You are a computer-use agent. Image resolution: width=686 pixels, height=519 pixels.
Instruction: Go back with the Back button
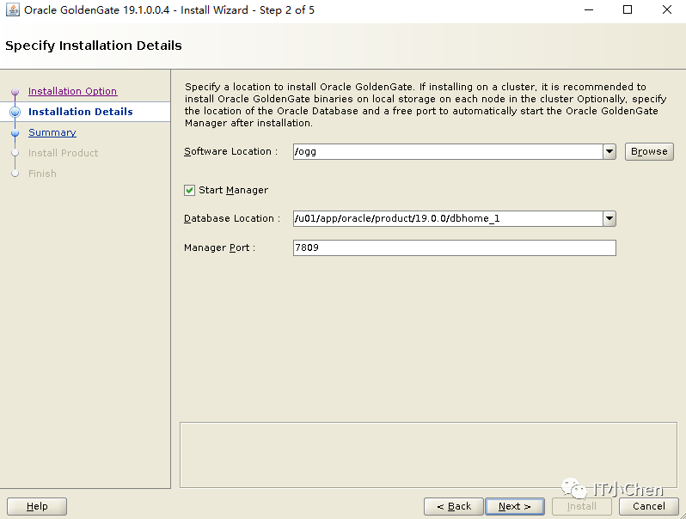click(454, 506)
